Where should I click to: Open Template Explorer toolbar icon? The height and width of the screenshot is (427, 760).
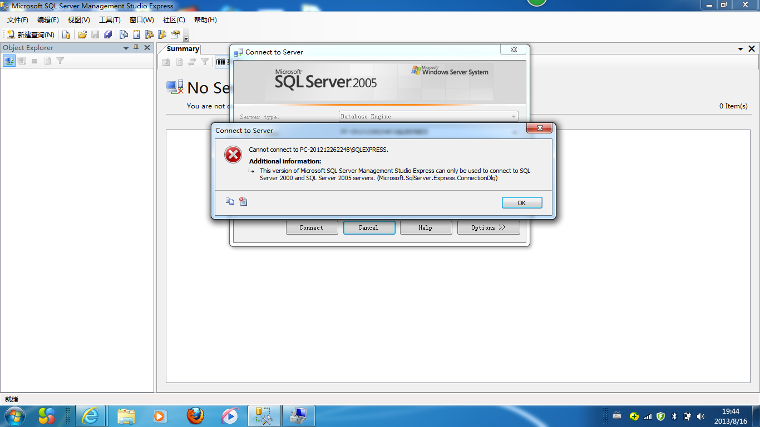[162, 34]
